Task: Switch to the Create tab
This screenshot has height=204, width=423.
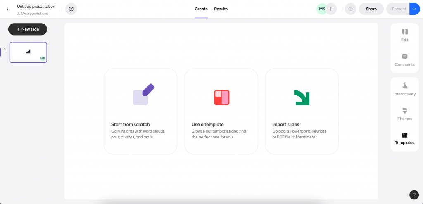Action: [201, 9]
